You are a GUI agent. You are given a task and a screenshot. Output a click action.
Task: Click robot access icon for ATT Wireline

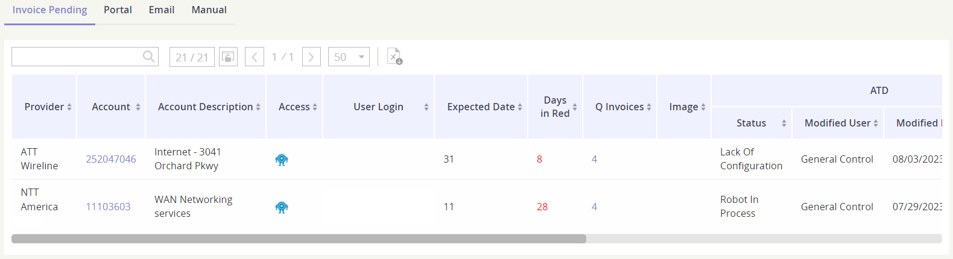pos(282,160)
